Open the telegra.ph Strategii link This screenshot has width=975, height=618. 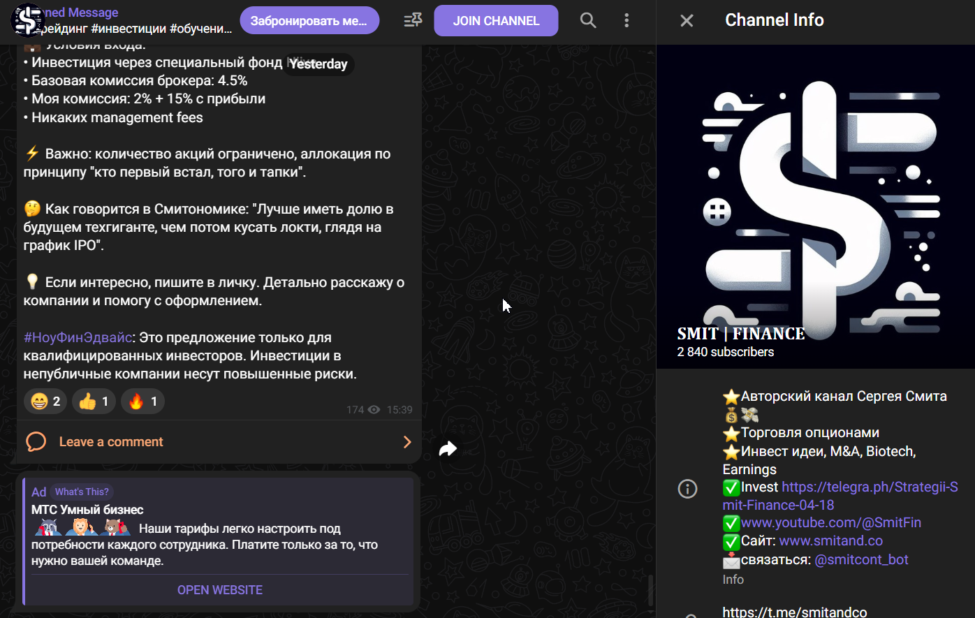(x=840, y=496)
